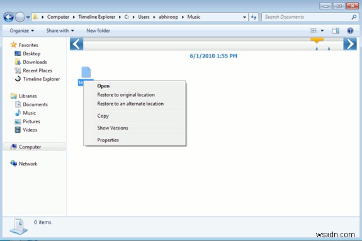
Task: Click the Refresh button beside address bar
Action: 254,17
